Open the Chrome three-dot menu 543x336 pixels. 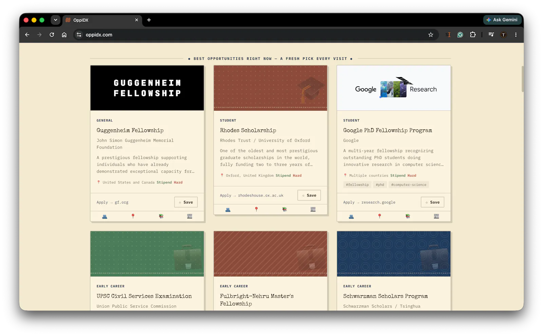(x=516, y=35)
